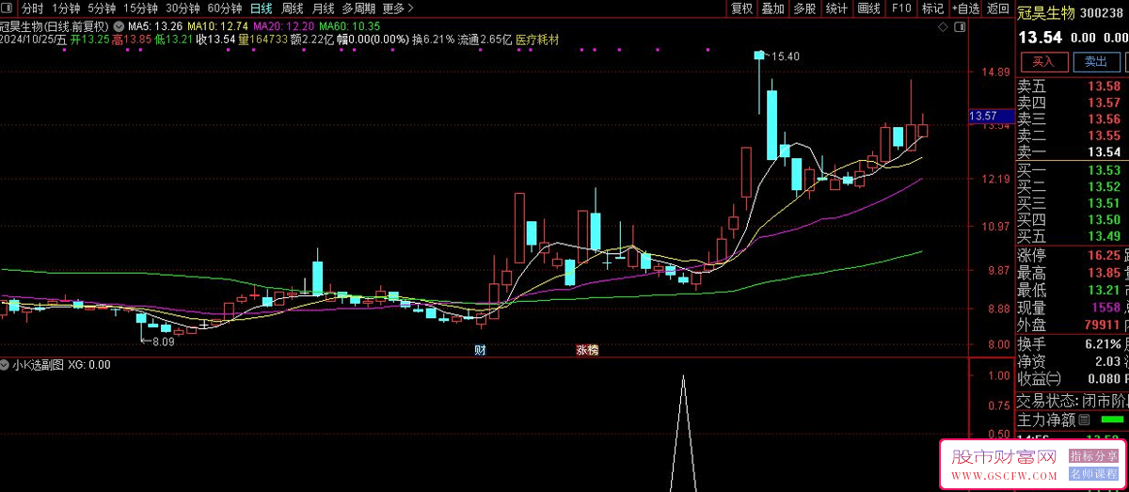This screenshot has height=492, width=1129.
Task: Click the 外盘 value 79911
Action: coord(1102,325)
